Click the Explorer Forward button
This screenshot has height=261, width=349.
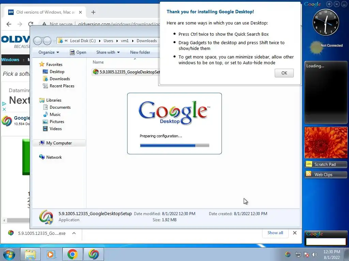(47, 41)
